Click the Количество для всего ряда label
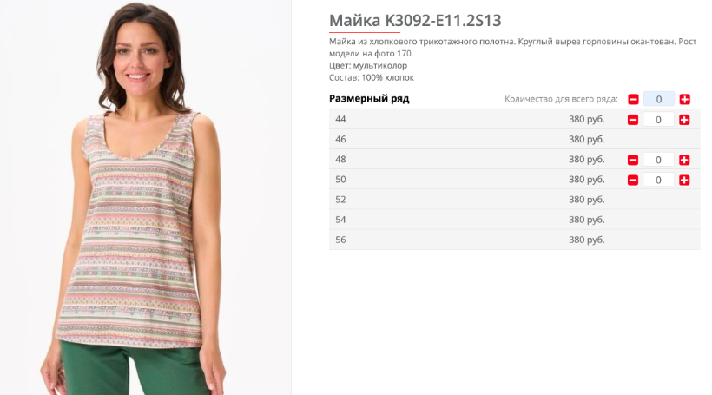The height and width of the screenshot is (395, 712). 561,99
